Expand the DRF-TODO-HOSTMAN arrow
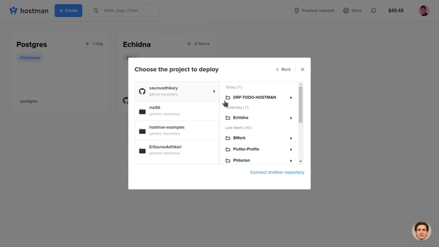This screenshot has width=439, height=247. click(x=291, y=98)
